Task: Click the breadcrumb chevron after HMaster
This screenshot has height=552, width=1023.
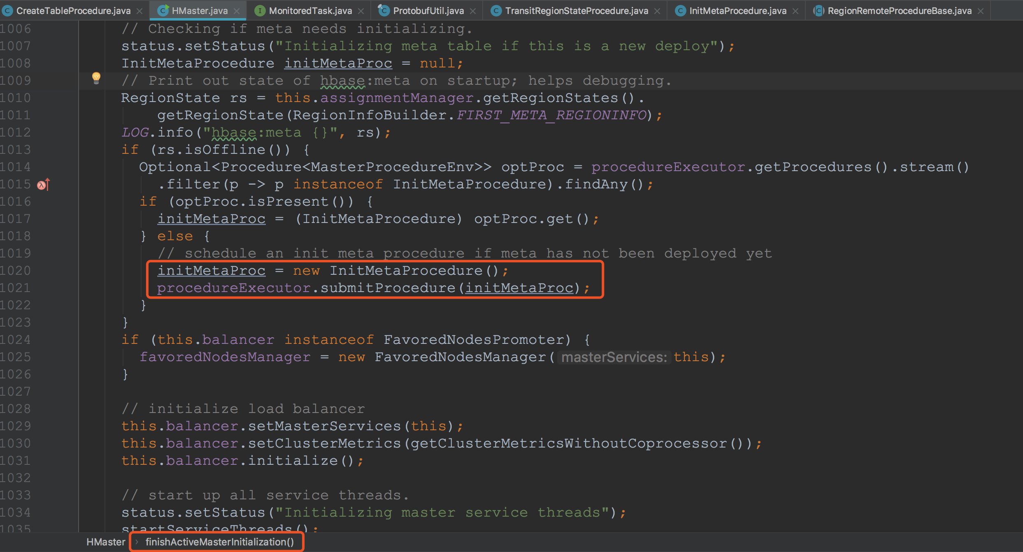Action: coord(137,542)
